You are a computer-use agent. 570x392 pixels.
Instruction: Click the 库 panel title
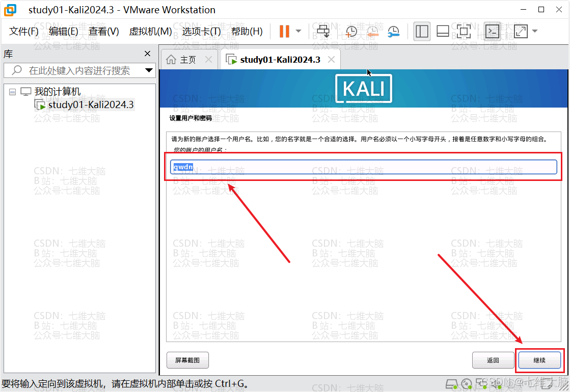8,54
